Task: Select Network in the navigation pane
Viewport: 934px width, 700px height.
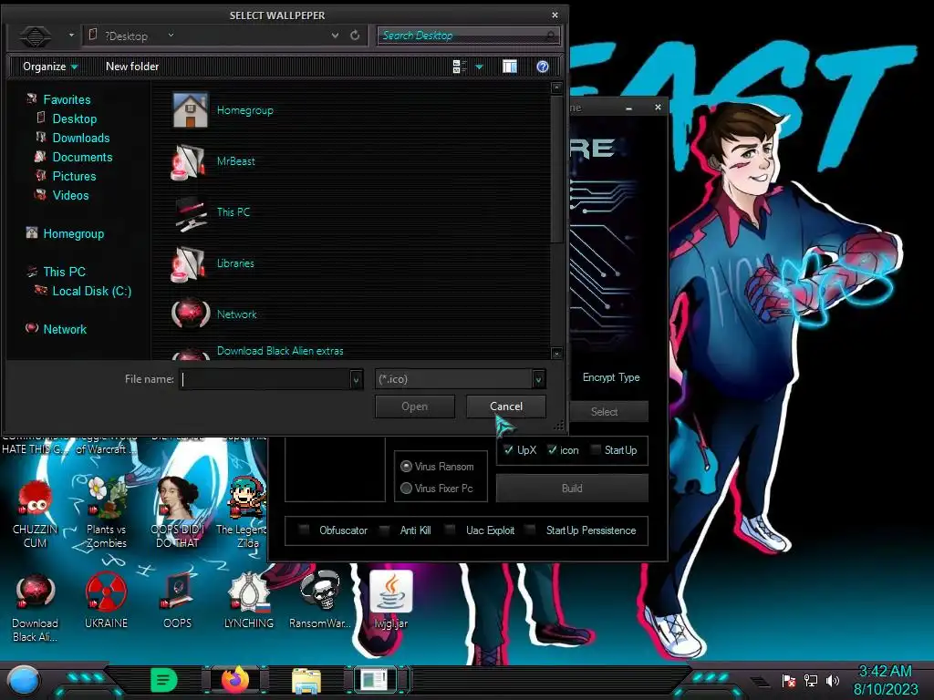Action: pyautogui.click(x=65, y=329)
